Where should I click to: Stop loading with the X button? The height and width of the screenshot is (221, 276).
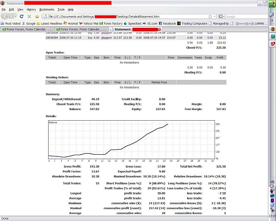pyautogui.click(x=29, y=16)
